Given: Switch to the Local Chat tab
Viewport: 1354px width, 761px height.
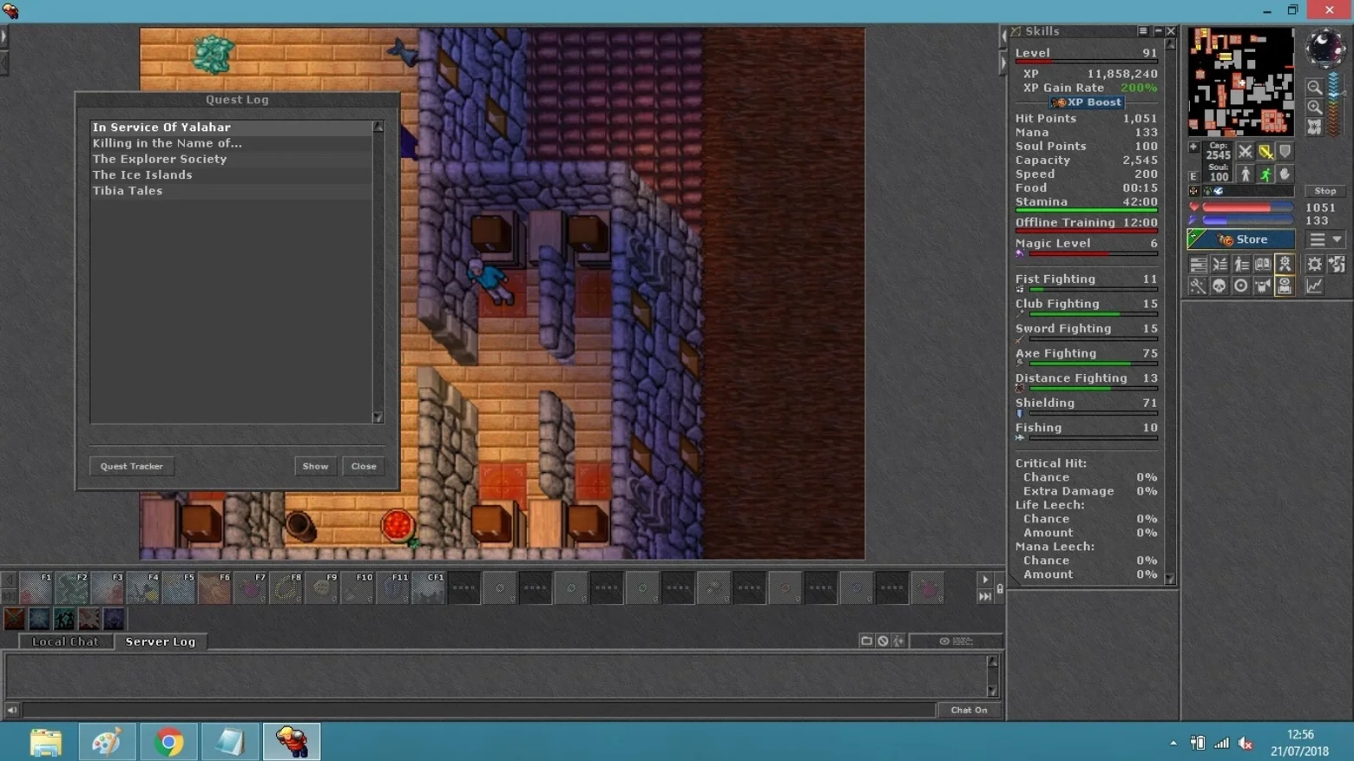Looking at the screenshot, I should [x=65, y=641].
